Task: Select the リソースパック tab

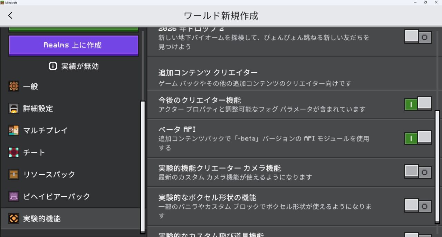Action: [x=70, y=174]
